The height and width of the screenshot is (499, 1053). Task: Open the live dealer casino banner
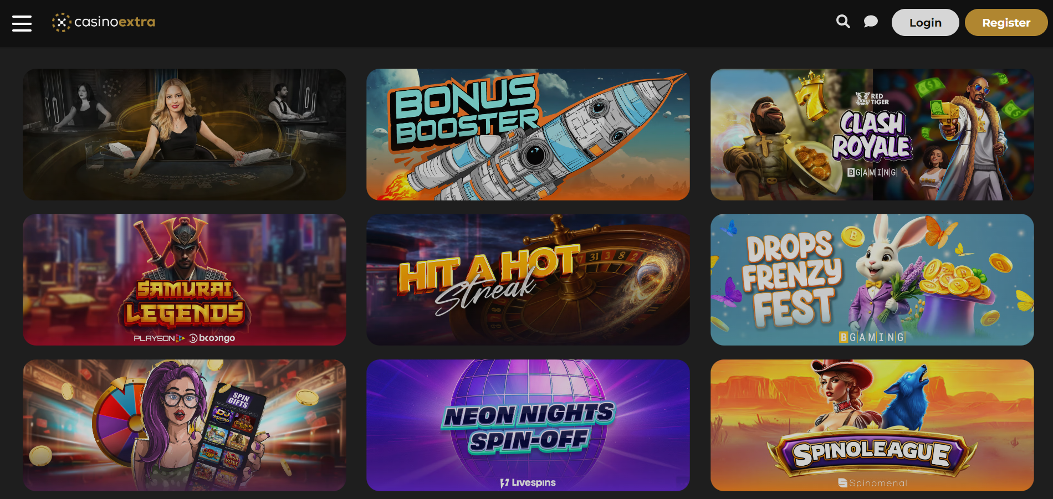pyautogui.click(x=185, y=135)
